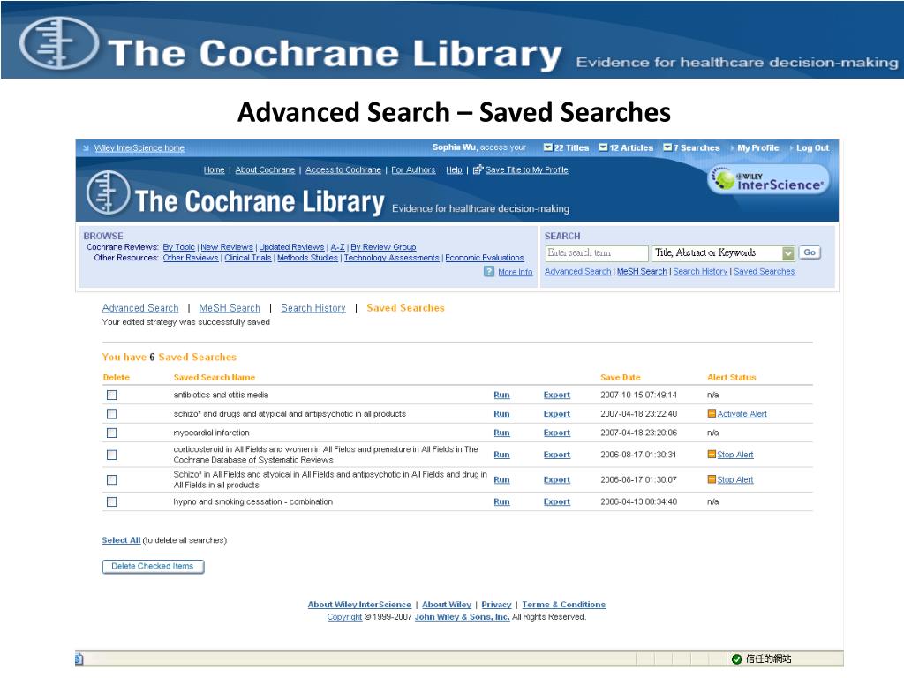This screenshot has width=904, height=678.
Task: Click the Go search button
Action: tap(810, 252)
